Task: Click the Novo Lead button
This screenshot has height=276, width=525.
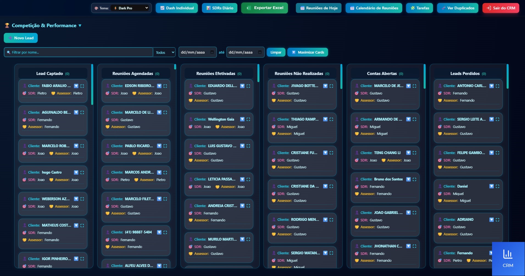Action: (21, 38)
